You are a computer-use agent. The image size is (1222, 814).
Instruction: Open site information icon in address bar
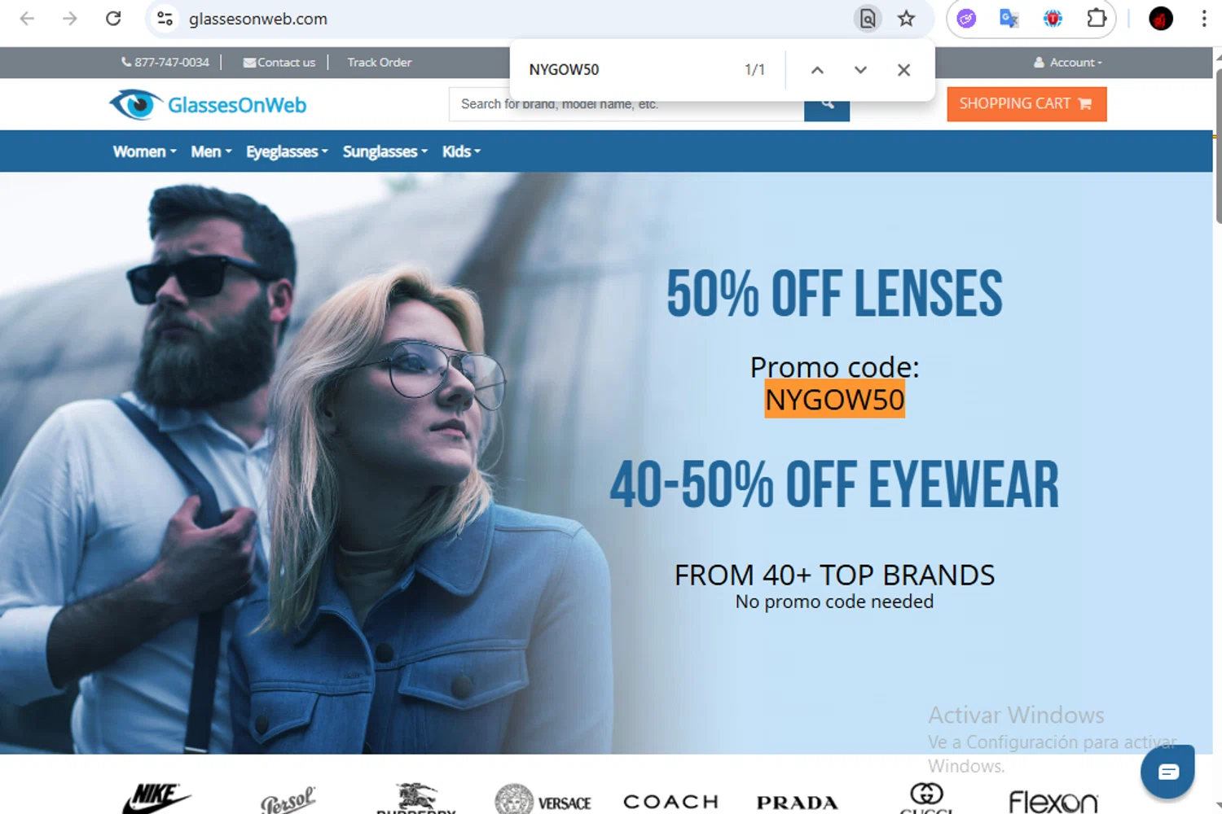point(165,19)
